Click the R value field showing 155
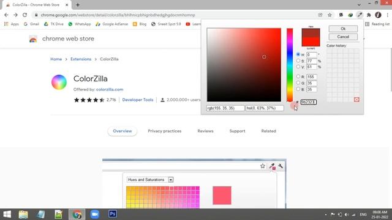392x220 pixels. (312, 77)
